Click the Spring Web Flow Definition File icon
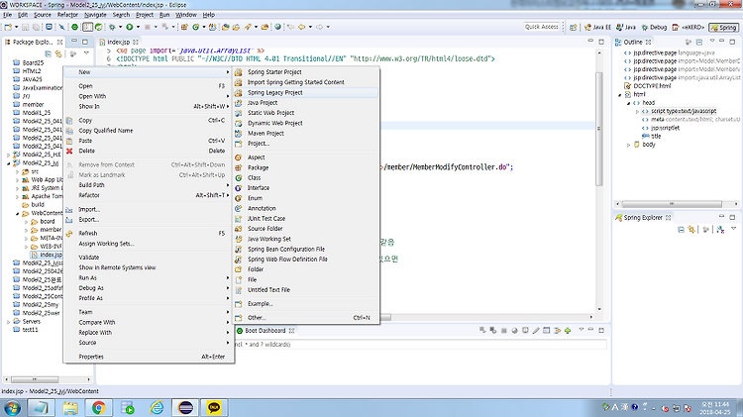This screenshot has height=417, width=743. [x=239, y=260]
